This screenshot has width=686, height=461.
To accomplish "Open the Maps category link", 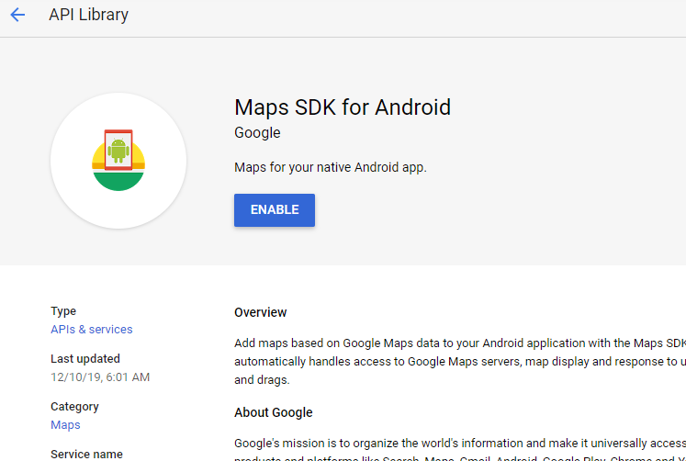I will [65, 425].
